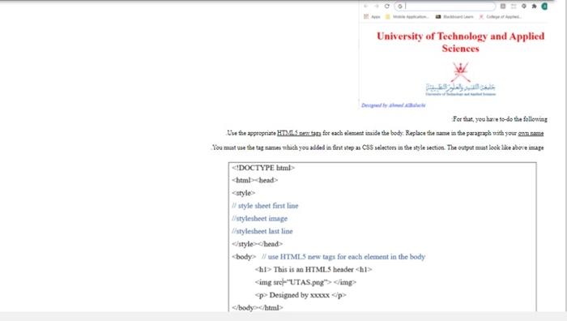Open the green profile avatar
Screen dimensions: 567x321
[544, 6]
